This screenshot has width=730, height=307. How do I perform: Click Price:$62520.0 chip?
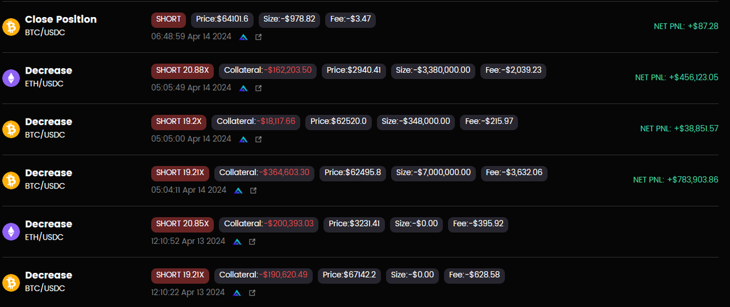(339, 122)
